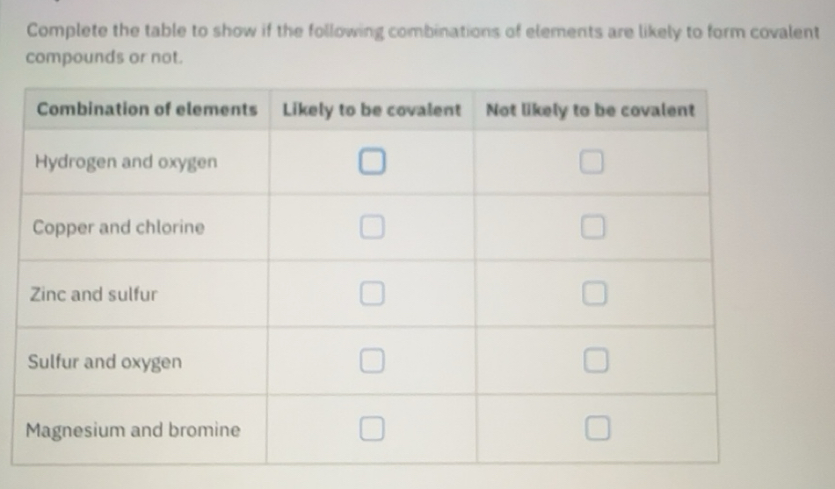
Task: Click the 'Magnesium and bromine' row label
Action: pos(133,430)
